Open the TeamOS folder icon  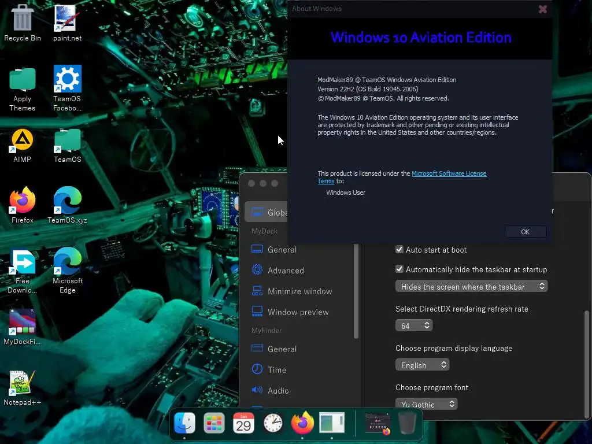[x=67, y=146]
